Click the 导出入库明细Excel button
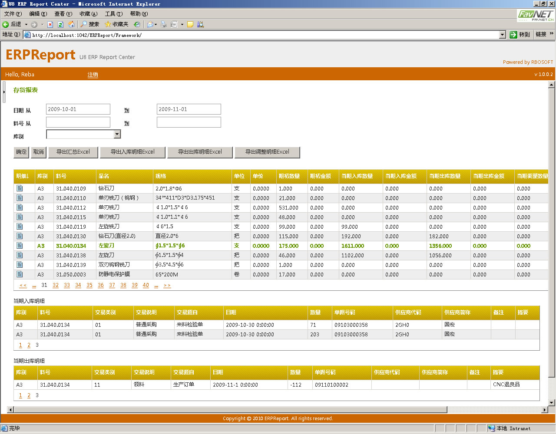 coord(132,152)
